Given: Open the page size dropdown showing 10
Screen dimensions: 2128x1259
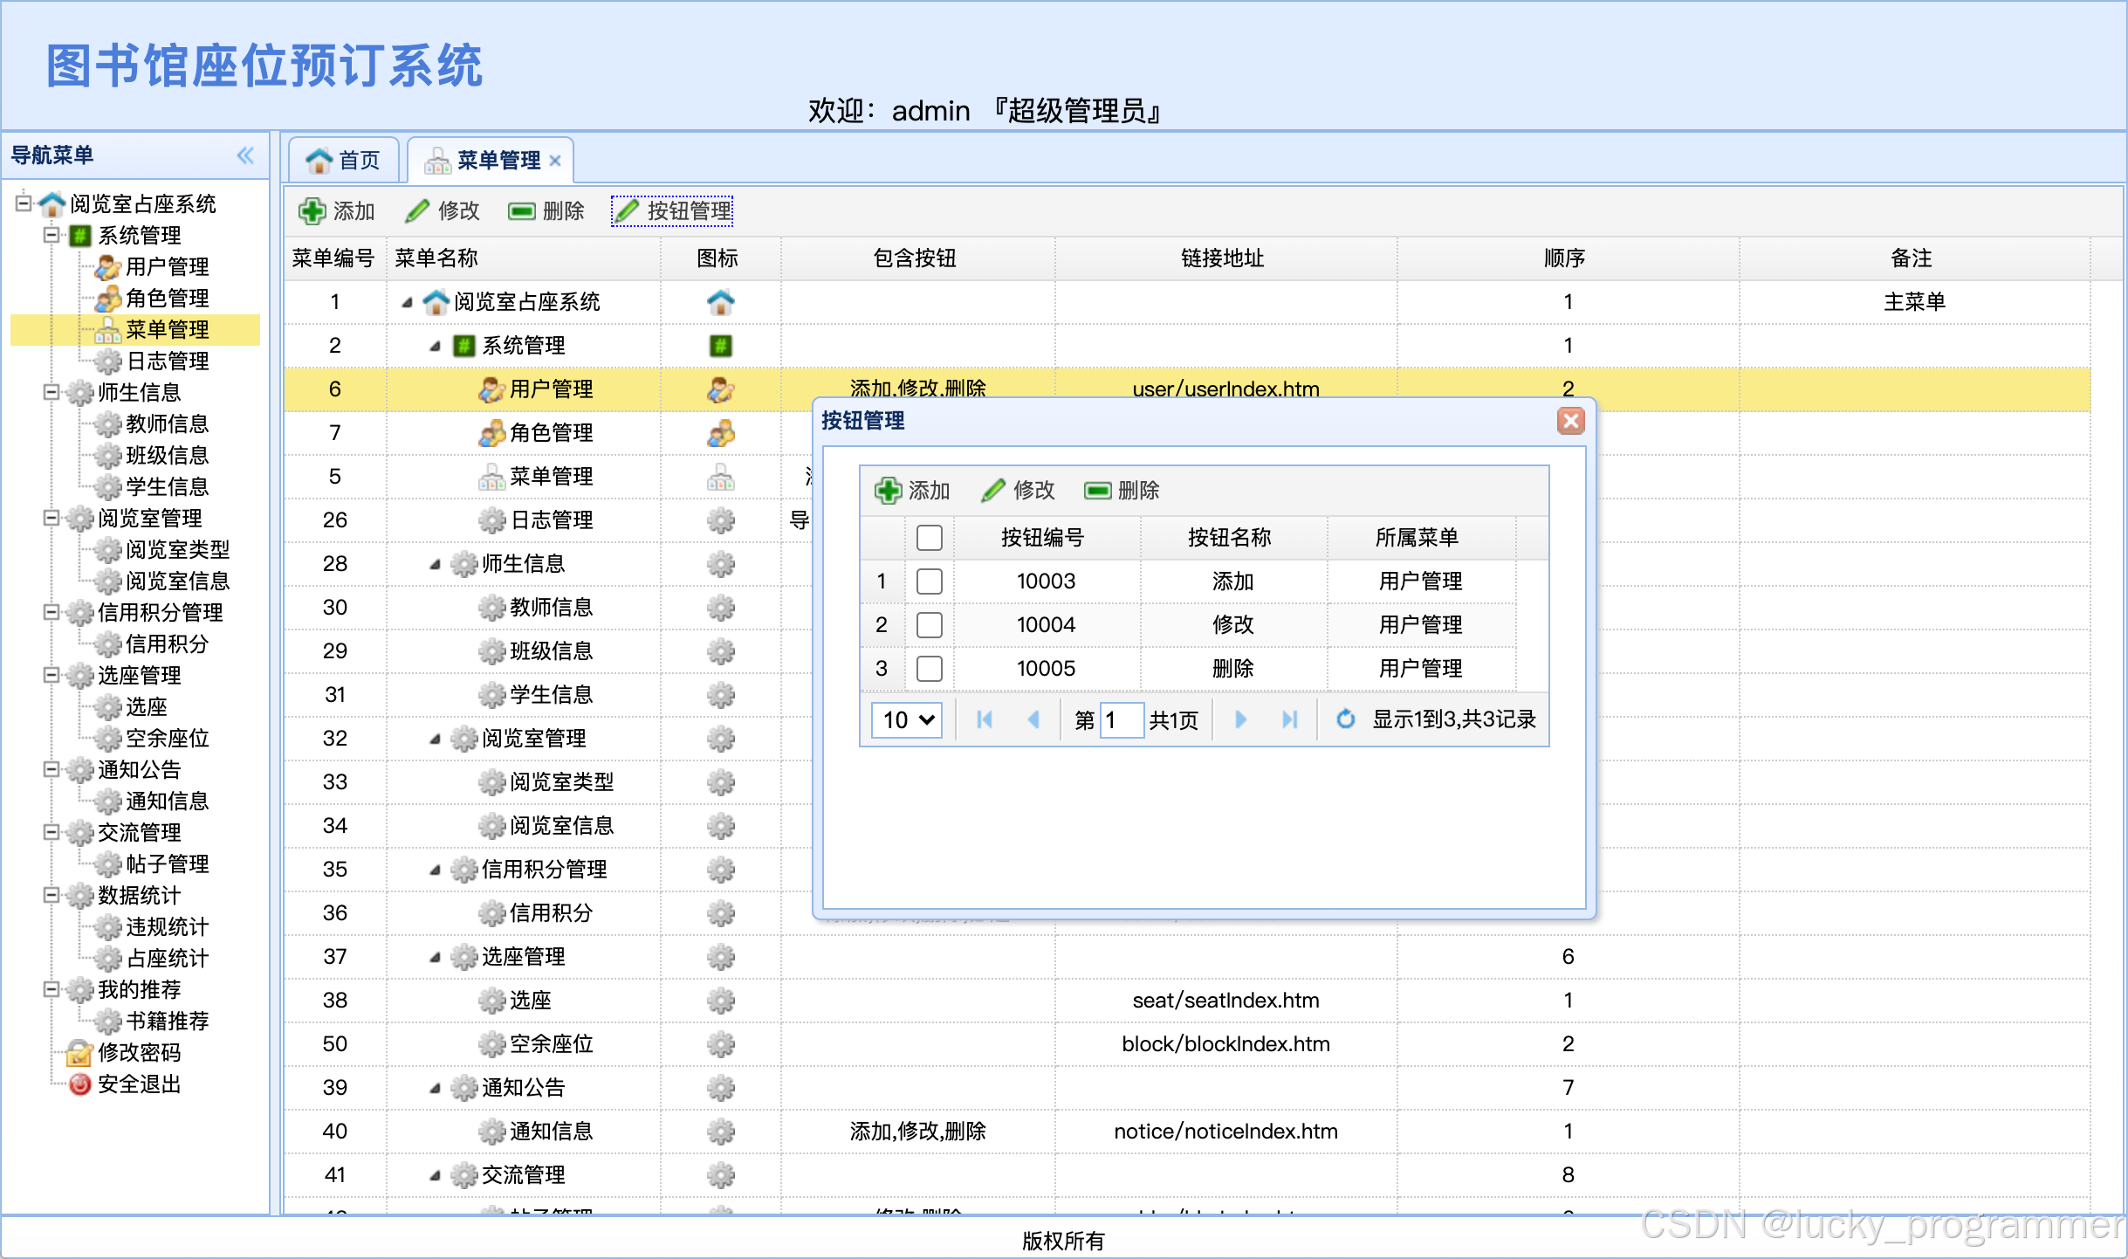Looking at the screenshot, I should pyautogui.click(x=907, y=719).
